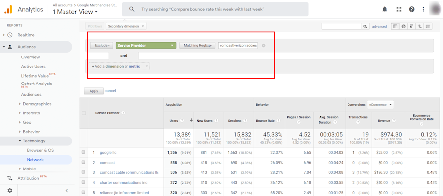Check the google llc row checkbox
The height and width of the screenshot is (196, 443).
click(x=83, y=152)
